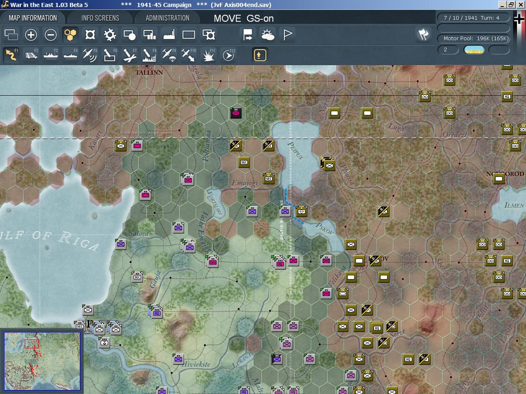Toggle the unit modes rectangle-circle icon

tap(129, 35)
